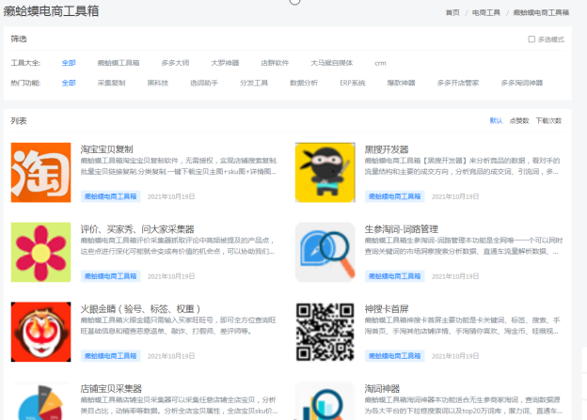
Task: Open the 生参淘词-词路管理 title
Action: pos(402,229)
